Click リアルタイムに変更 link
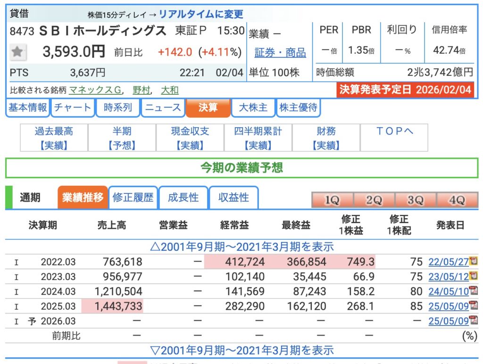The width and height of the screenshot is (483, 364). (x=201, y=14)
